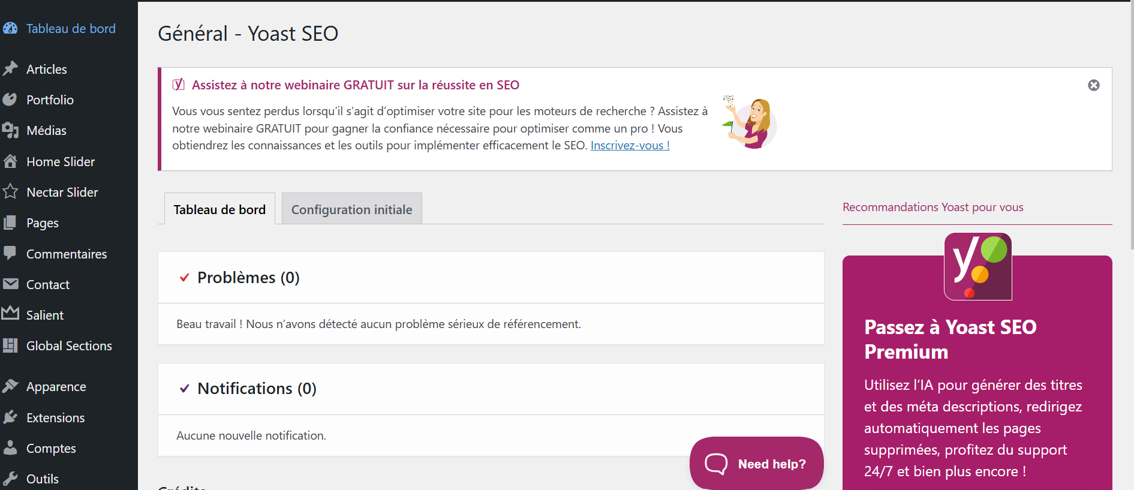Go to Commentaires menu entry
This screenshot has height=490, width=1134.
(x=67, y=254)
